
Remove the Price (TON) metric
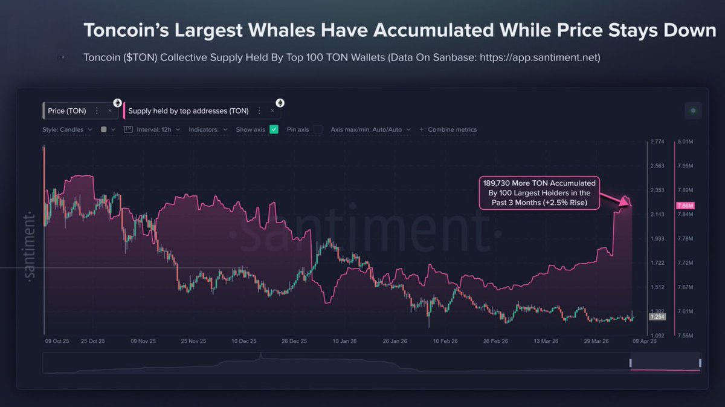click(109, 111)
